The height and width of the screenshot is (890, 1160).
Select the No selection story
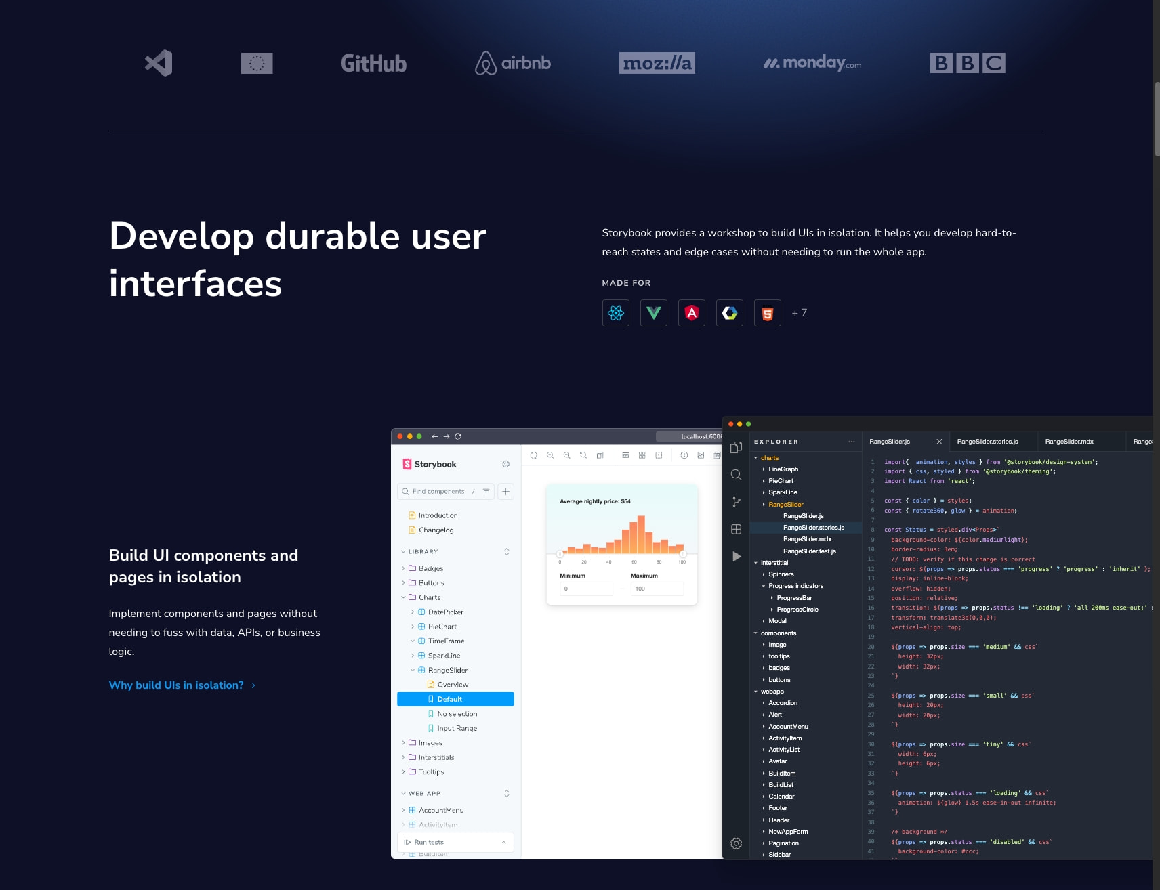point(453,714)
